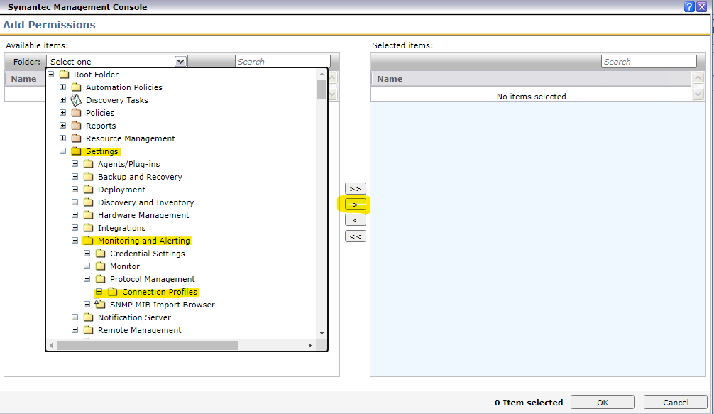Collapse the Settings tree node
The image size is (714, 414).
(x=63, y=151)
